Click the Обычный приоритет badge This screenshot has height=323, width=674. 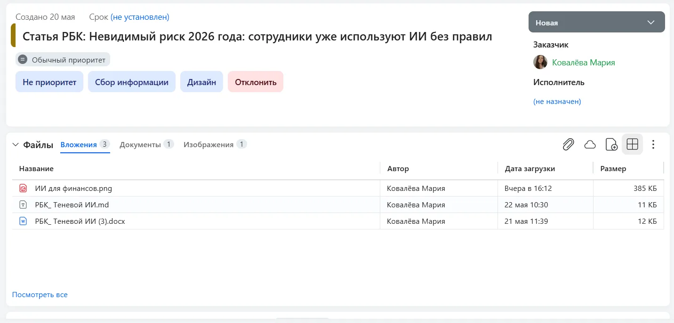(x=63, y=60)
